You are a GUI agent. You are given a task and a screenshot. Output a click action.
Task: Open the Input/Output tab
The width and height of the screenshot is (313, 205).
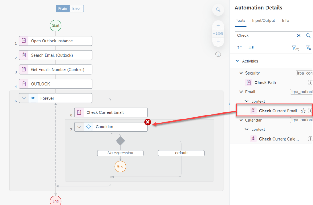263,20
